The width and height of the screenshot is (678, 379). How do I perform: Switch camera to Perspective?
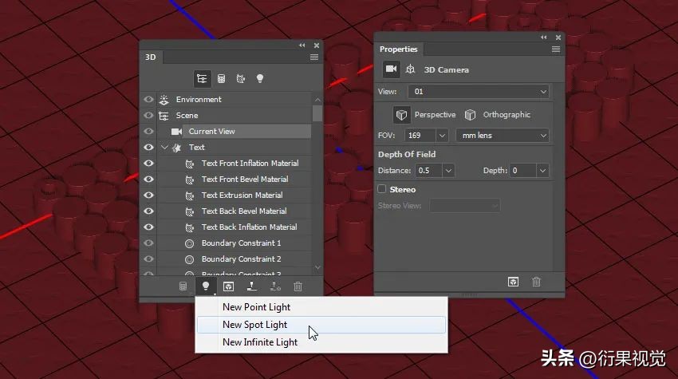tap(424, 115)
